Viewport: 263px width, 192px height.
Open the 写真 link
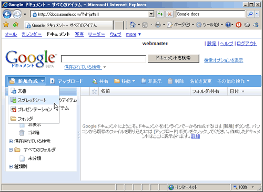tap(79, 34)
